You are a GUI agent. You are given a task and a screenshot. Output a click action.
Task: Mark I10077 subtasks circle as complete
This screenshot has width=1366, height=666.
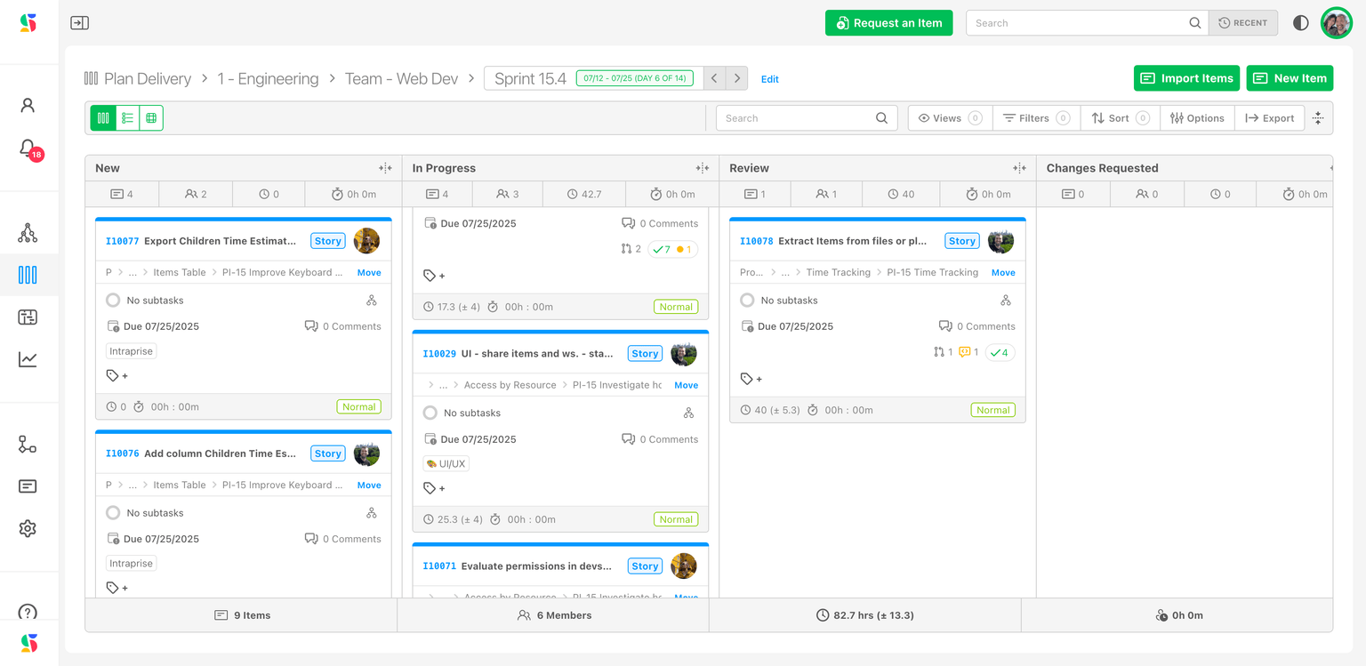pos(113,301)
